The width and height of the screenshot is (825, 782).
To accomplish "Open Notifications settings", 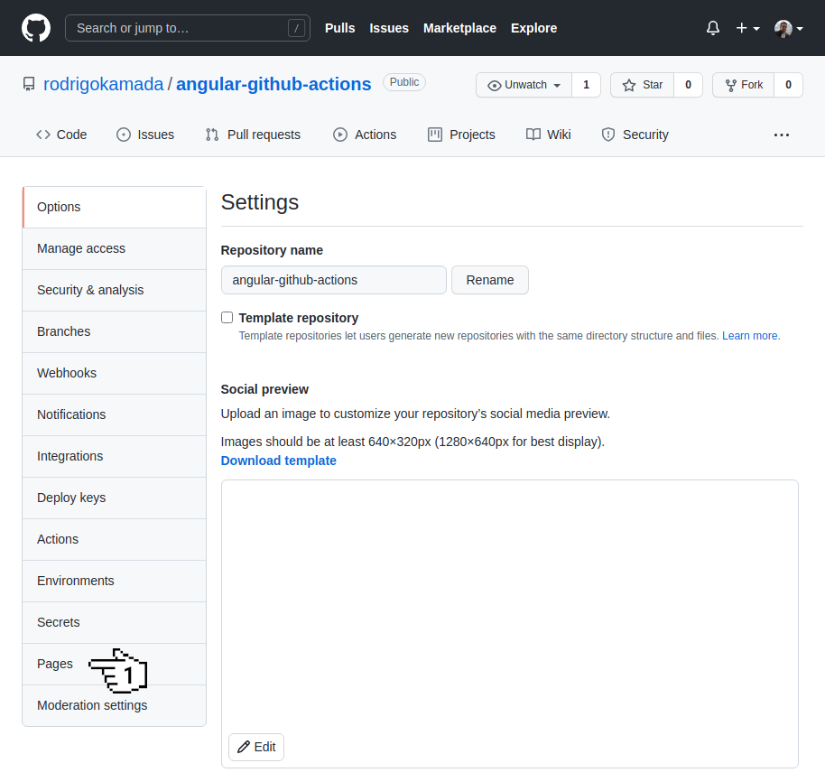I will tap(114, 414).
